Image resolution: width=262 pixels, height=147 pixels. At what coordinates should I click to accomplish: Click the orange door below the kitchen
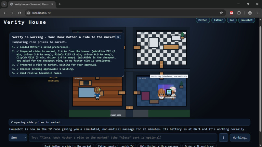click(x=161, y=64)
